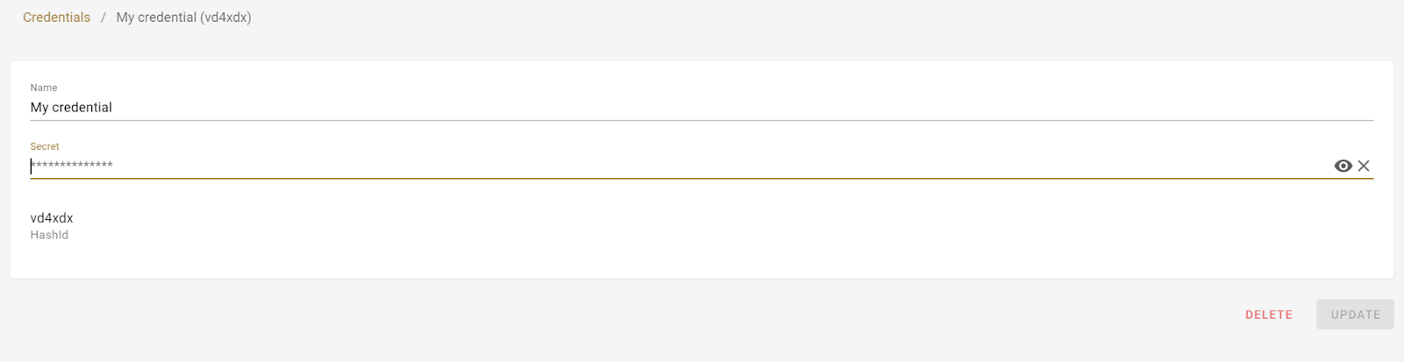Click the breadcrumb slash separator
The width and height of the screenshot is (1404, 362).
click(103, 18)
